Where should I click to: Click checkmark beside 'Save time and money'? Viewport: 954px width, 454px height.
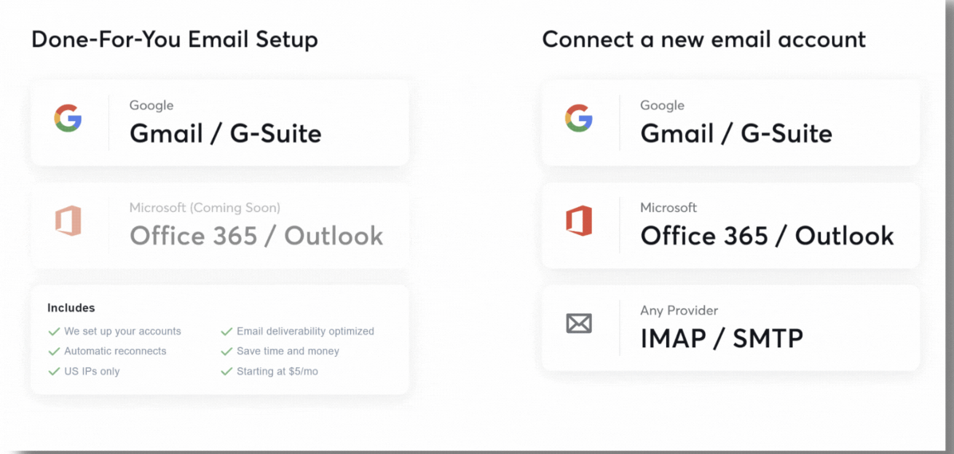click(227, 352)
